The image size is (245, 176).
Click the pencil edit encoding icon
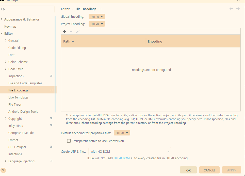click(78, 31)
